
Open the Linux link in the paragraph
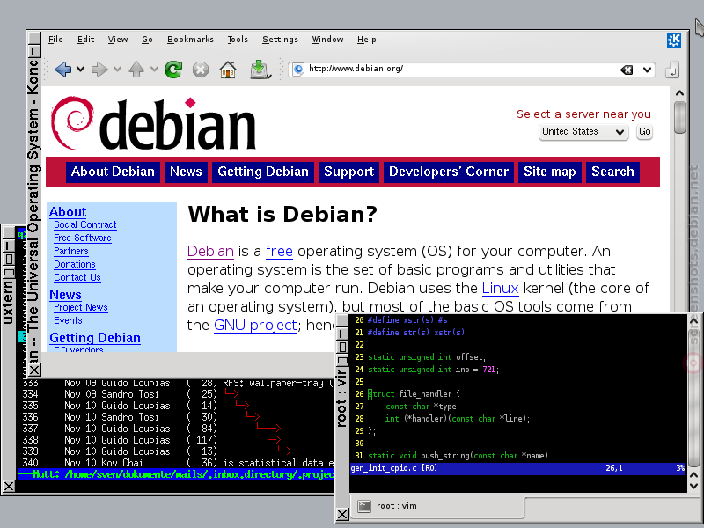click(x=500, y=288)
